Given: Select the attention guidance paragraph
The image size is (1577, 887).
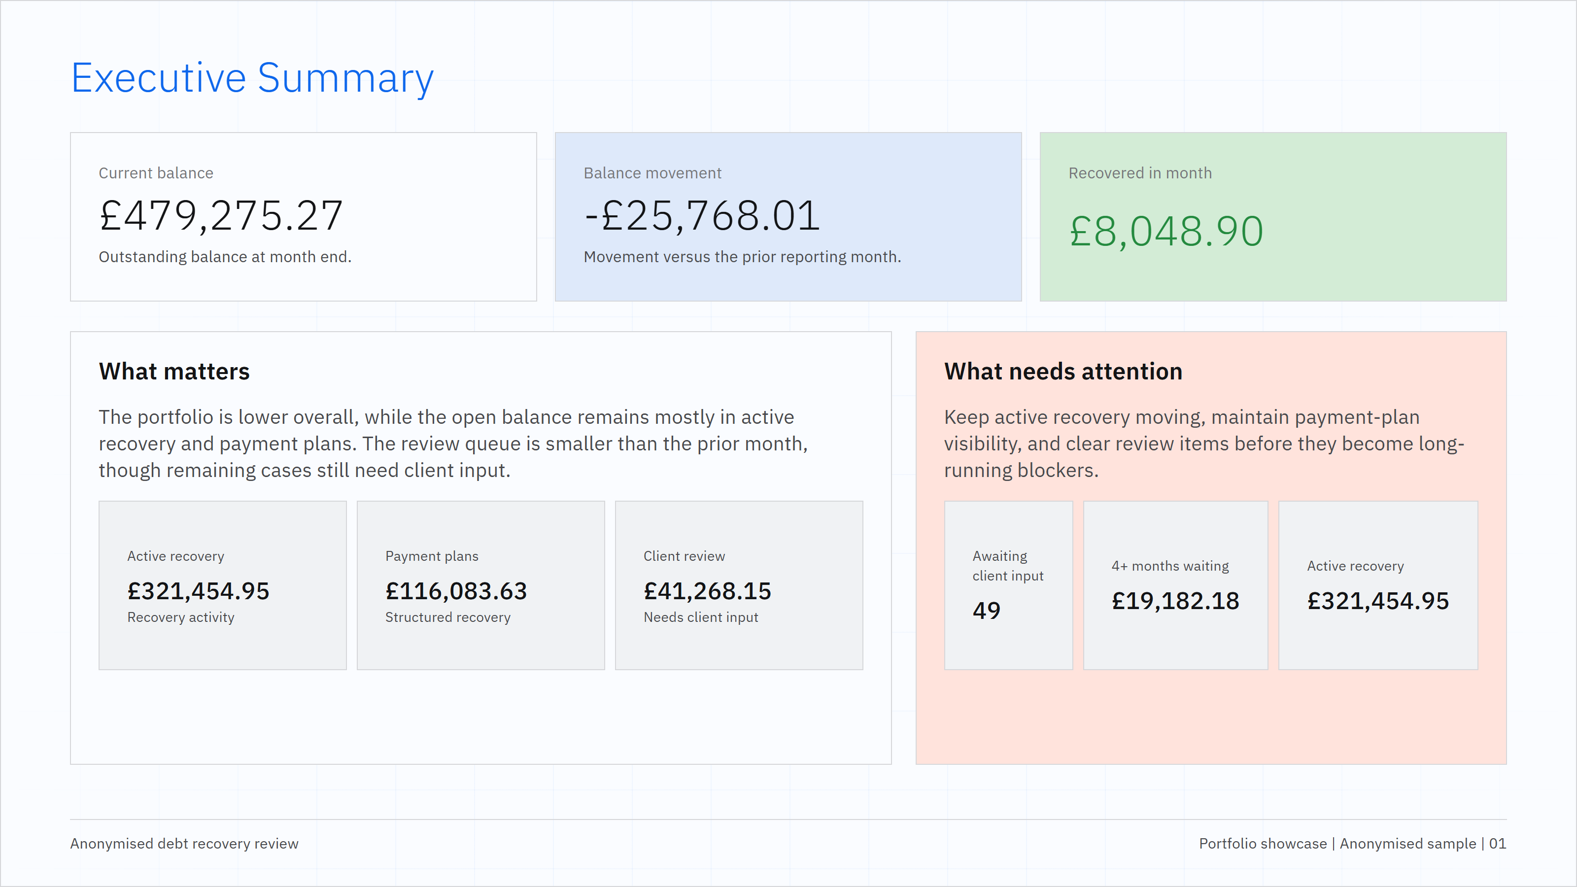Looking at the screenshot, I should pyautogui.click(x=1204, y=444).
